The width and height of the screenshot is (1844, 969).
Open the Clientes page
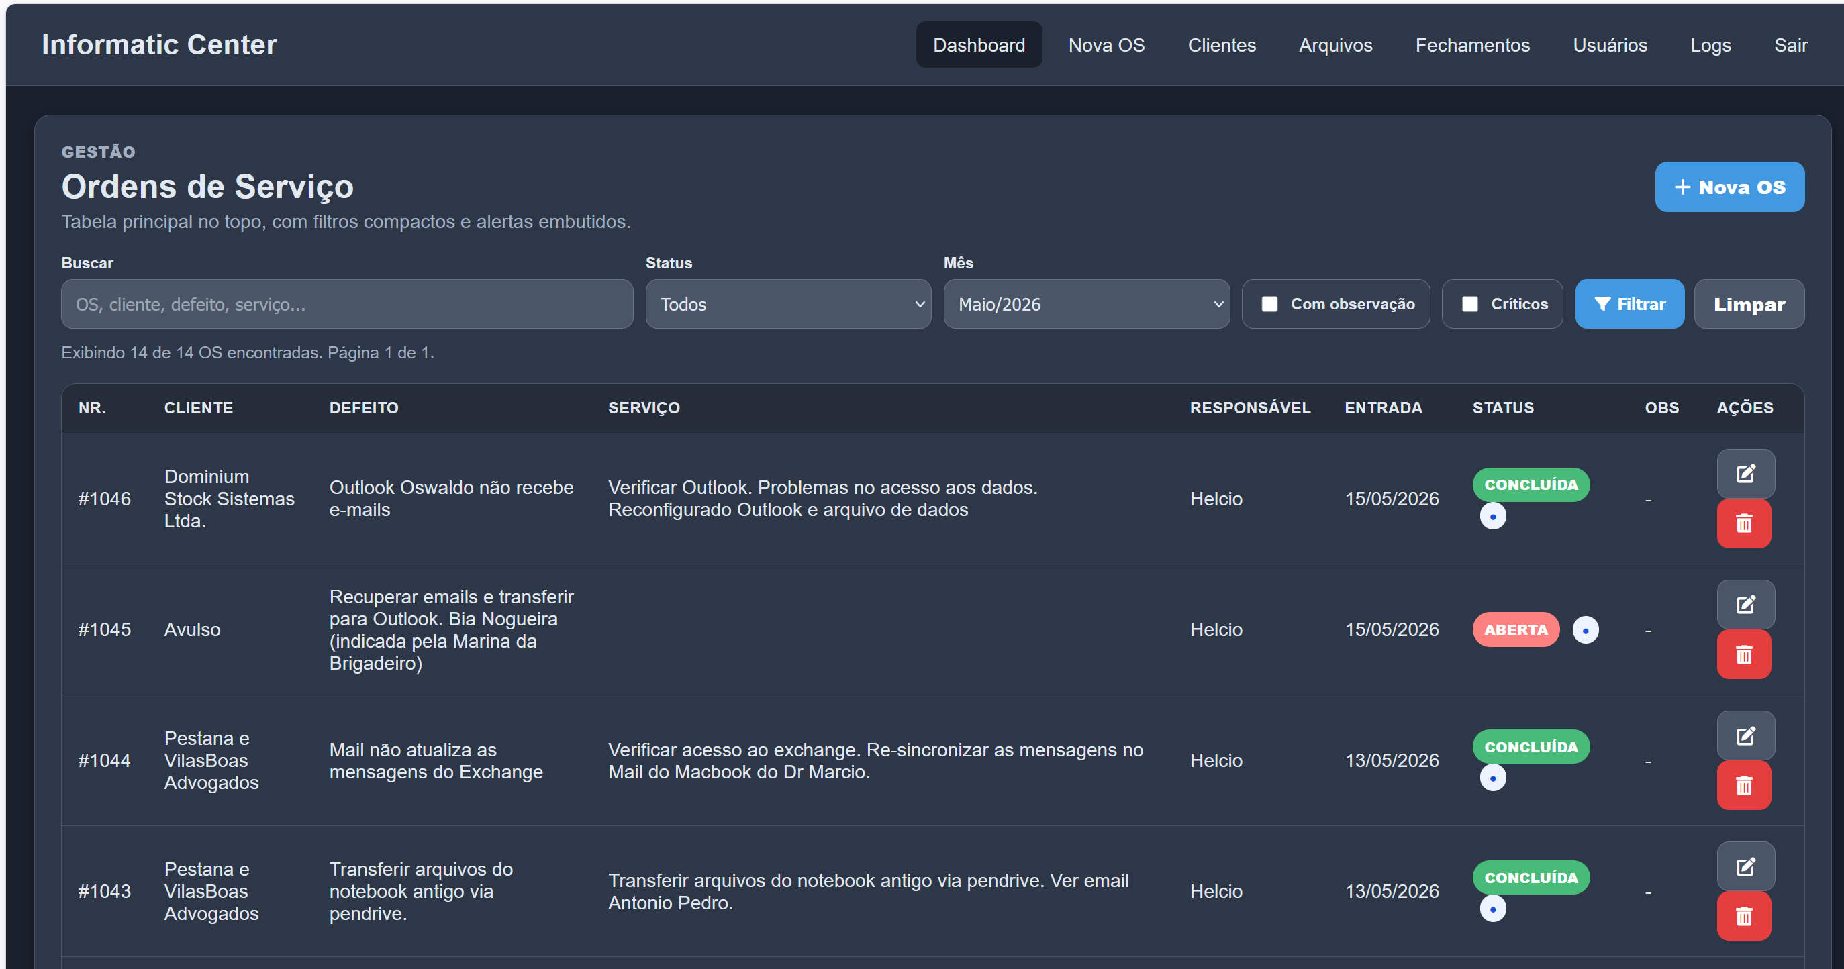coord(1221,45)
